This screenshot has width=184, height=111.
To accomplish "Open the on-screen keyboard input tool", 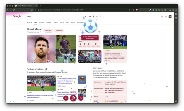I will pos(90,17).
